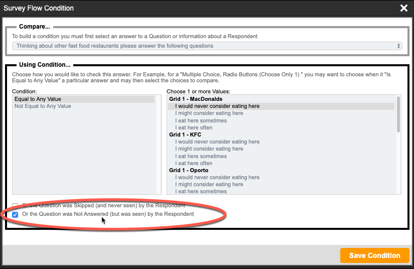Enable 'Question was Skipped' checkbox

(x=15, y=206)
